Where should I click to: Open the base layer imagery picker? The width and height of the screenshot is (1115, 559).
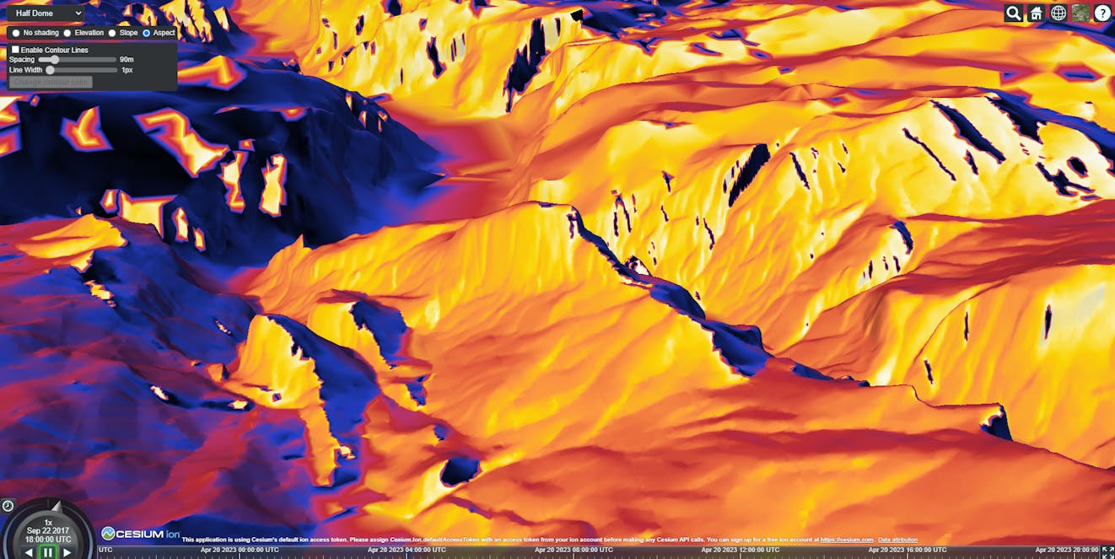1080,13
